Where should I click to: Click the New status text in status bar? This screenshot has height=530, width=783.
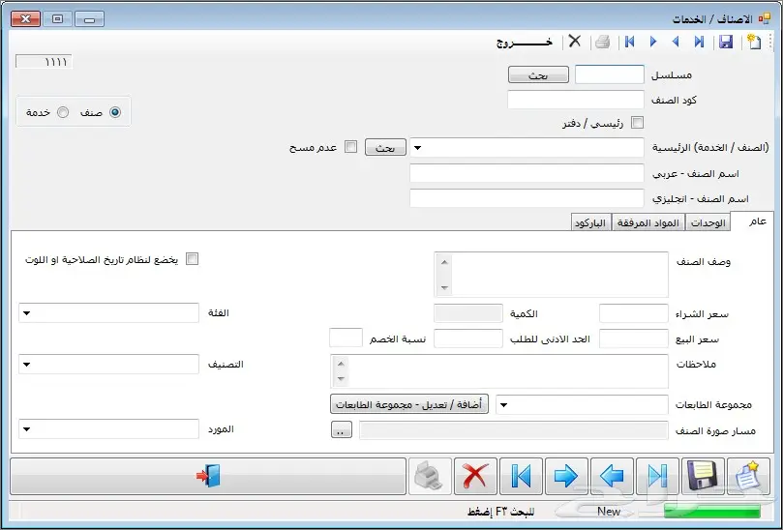pos(609,512)
